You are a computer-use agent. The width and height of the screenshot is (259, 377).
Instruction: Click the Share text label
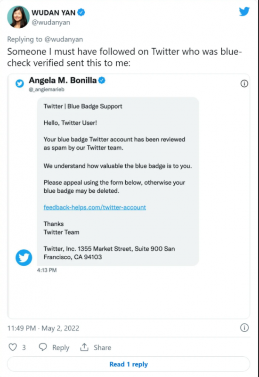click(102, 347)
